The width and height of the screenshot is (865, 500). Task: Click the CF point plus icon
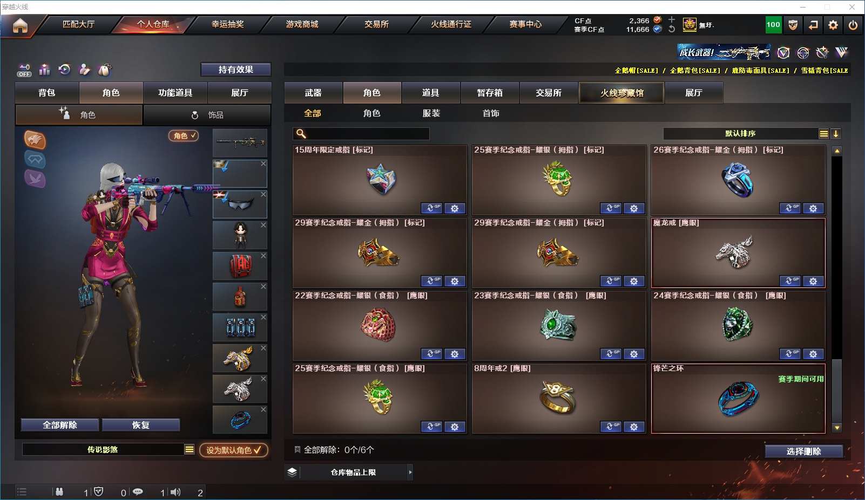672,20
